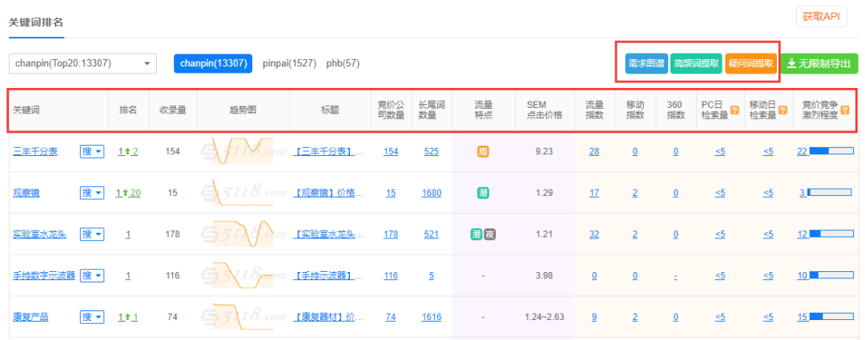865x340 pixels.
Task: Click the 夜 badge in 实验室水龙头 row
Action: click(x=490, y=234)
